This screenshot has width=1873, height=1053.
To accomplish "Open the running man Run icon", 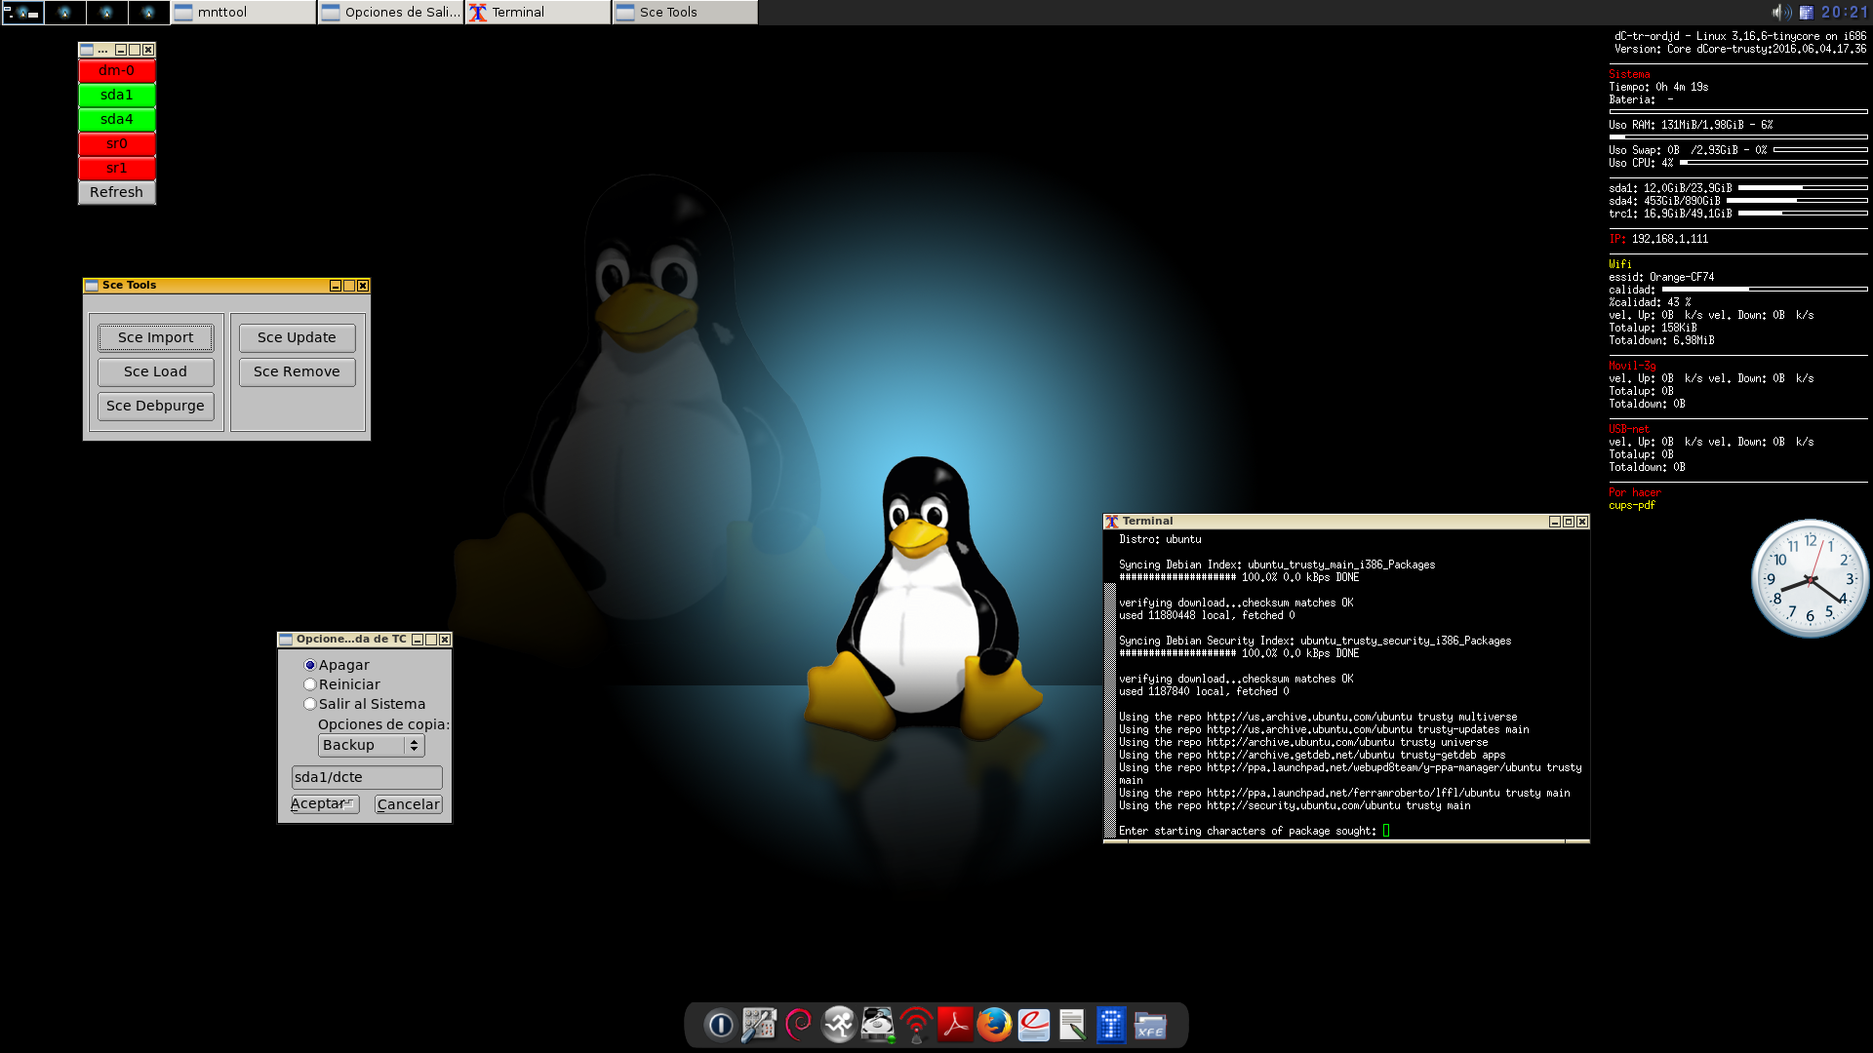I will 838,1025.
